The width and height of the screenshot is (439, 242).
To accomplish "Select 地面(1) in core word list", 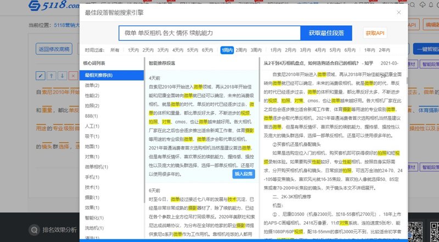I will pos(92,146).
